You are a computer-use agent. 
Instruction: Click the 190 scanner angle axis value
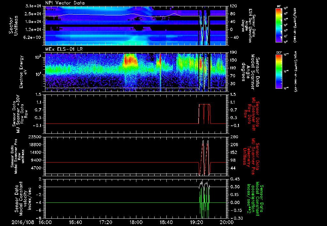234,52
